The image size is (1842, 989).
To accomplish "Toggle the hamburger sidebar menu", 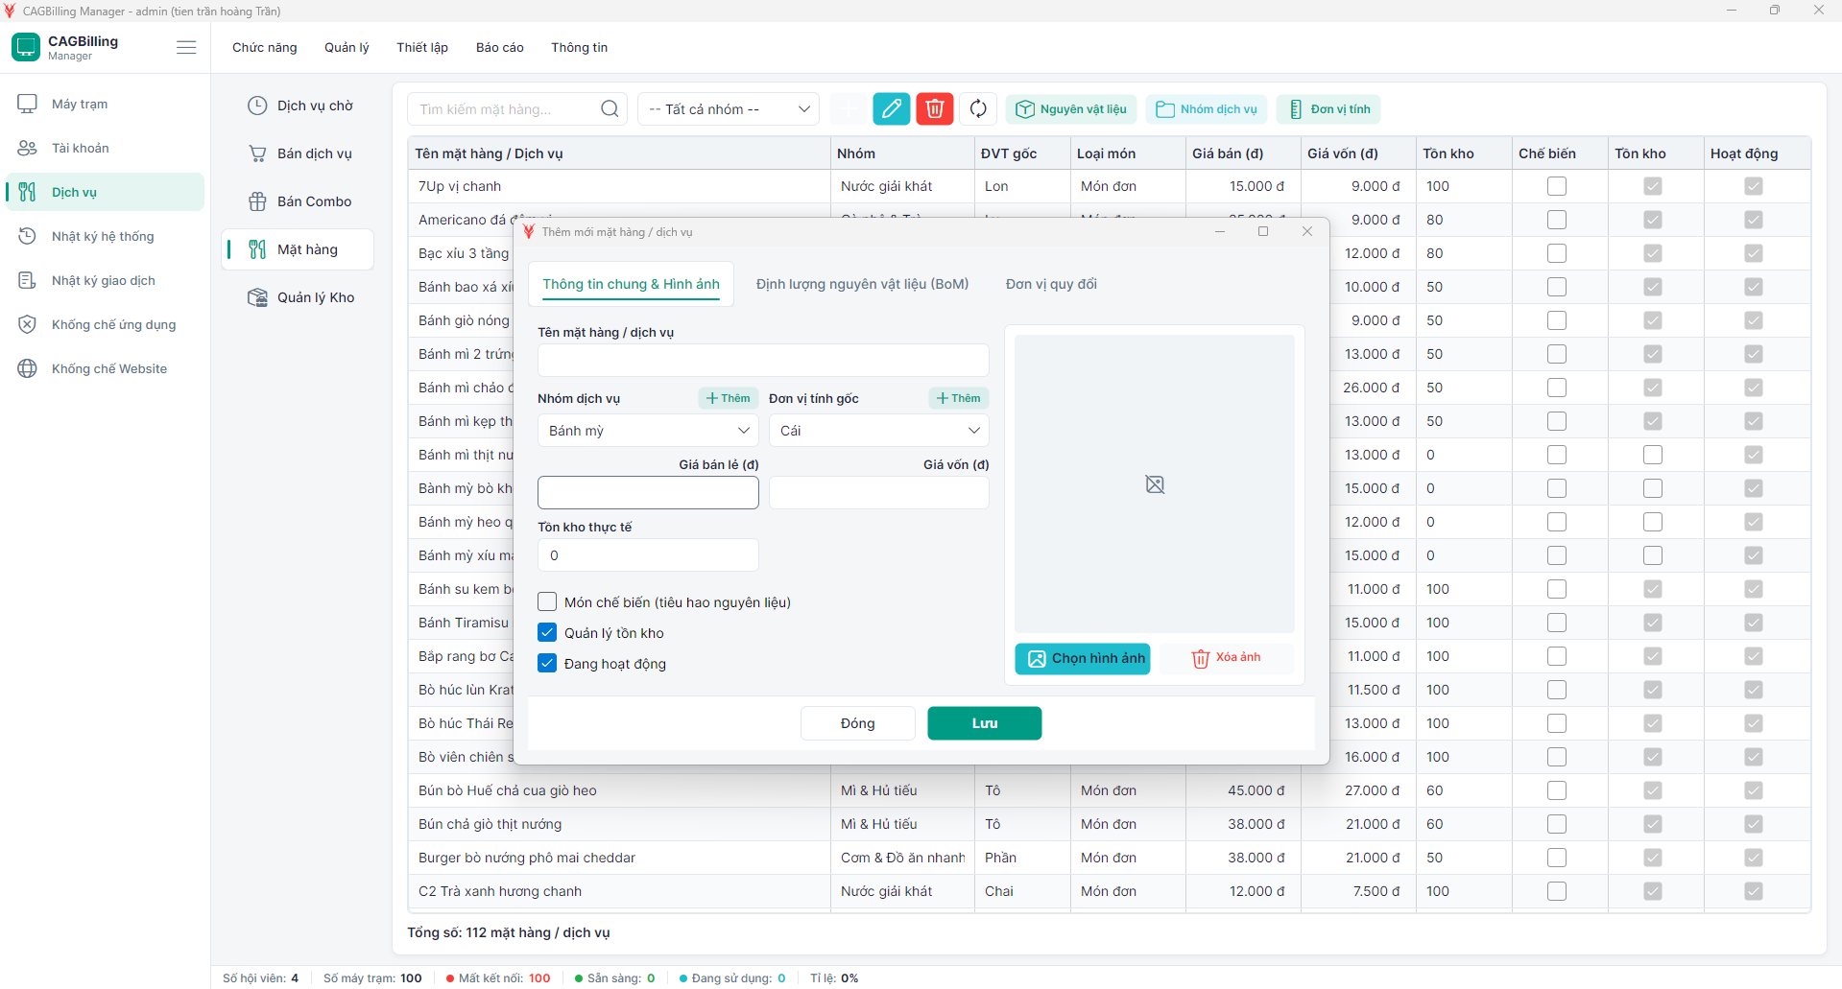I will (186, 48).
